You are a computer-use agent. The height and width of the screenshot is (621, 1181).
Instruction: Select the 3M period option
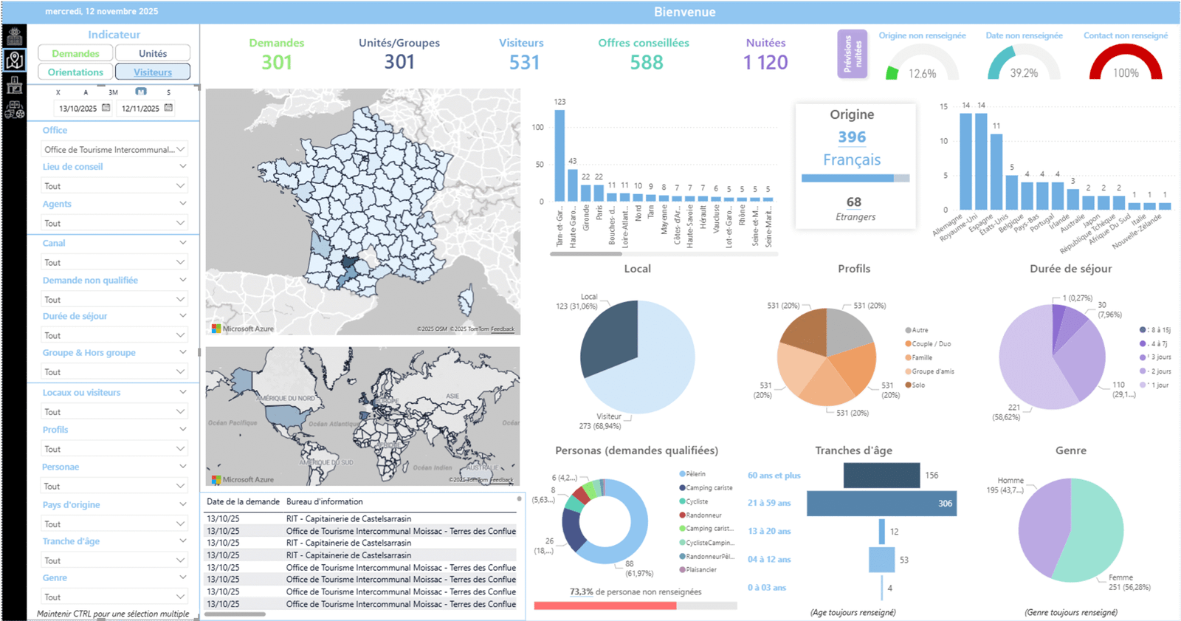(113, 92)
